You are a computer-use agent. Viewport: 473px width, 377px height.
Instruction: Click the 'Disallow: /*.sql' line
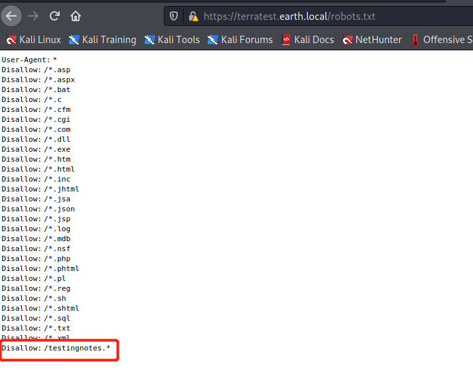point(36,319)
